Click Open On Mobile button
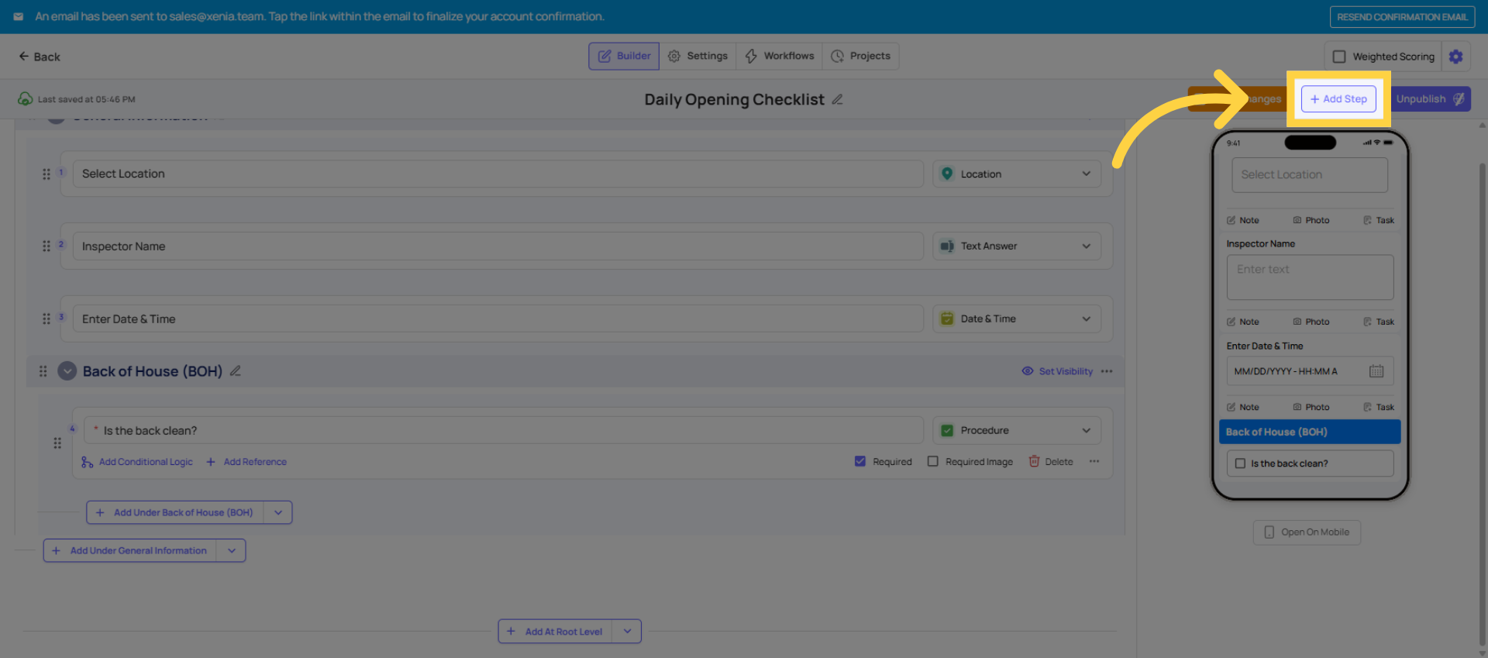The height and width of the screenshot is (658, 1488). [x=1307, y=532]
